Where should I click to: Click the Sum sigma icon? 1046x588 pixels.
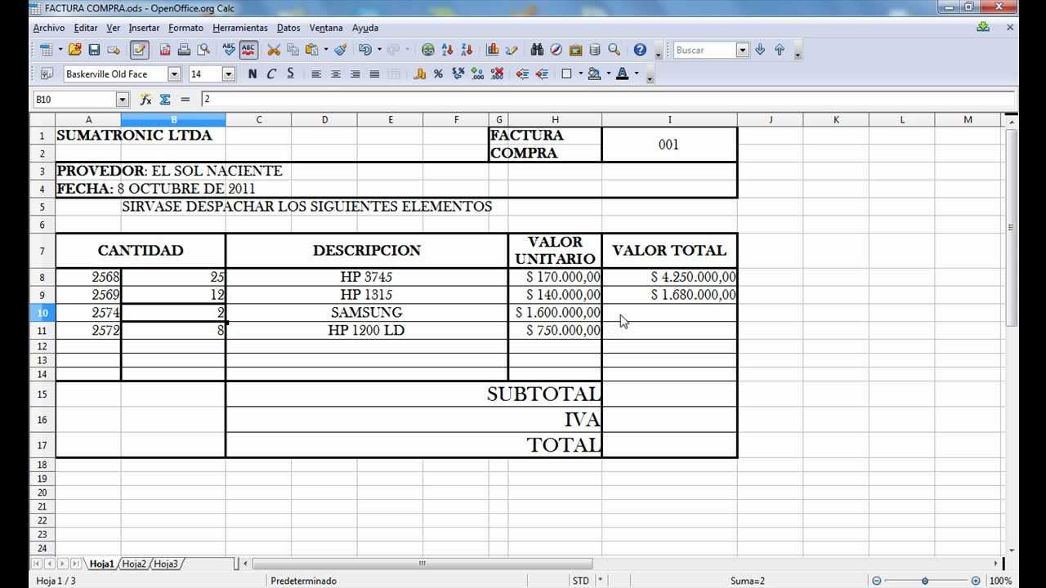coord(165,99)
